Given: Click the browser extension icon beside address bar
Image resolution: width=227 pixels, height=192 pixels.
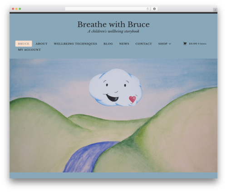Looking at the screenshot, I should point(154,9).
